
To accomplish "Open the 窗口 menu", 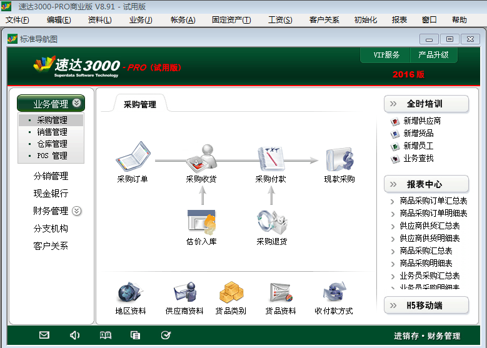I will pos(429,20).
